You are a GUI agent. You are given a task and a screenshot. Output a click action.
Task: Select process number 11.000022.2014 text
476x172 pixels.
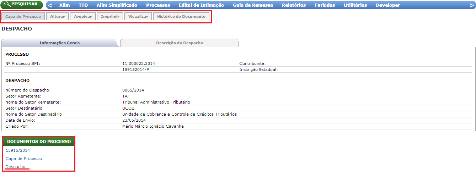coord(139,63)
